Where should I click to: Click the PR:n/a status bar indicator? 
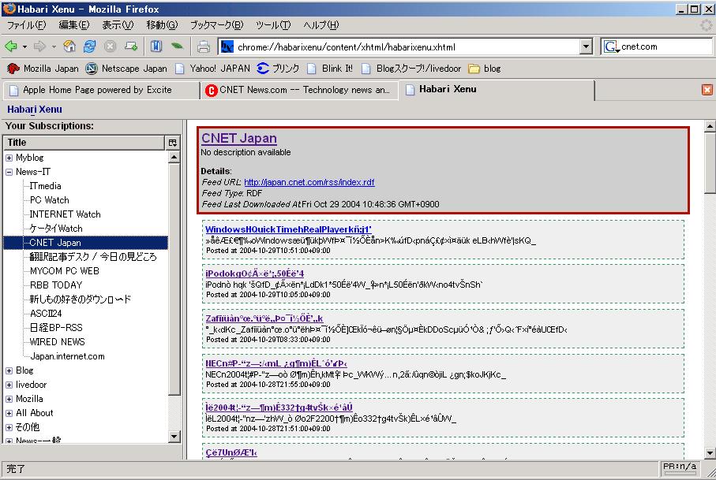point(680,467)
